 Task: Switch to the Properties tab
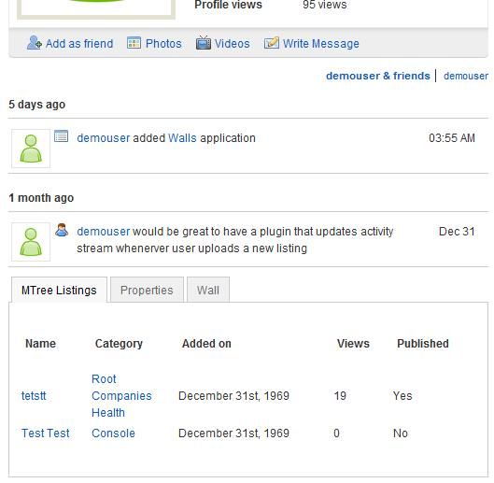[x=147, y=290]
